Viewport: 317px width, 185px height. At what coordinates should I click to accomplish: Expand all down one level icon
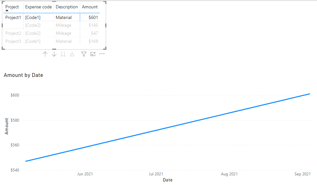pos(72,54)
